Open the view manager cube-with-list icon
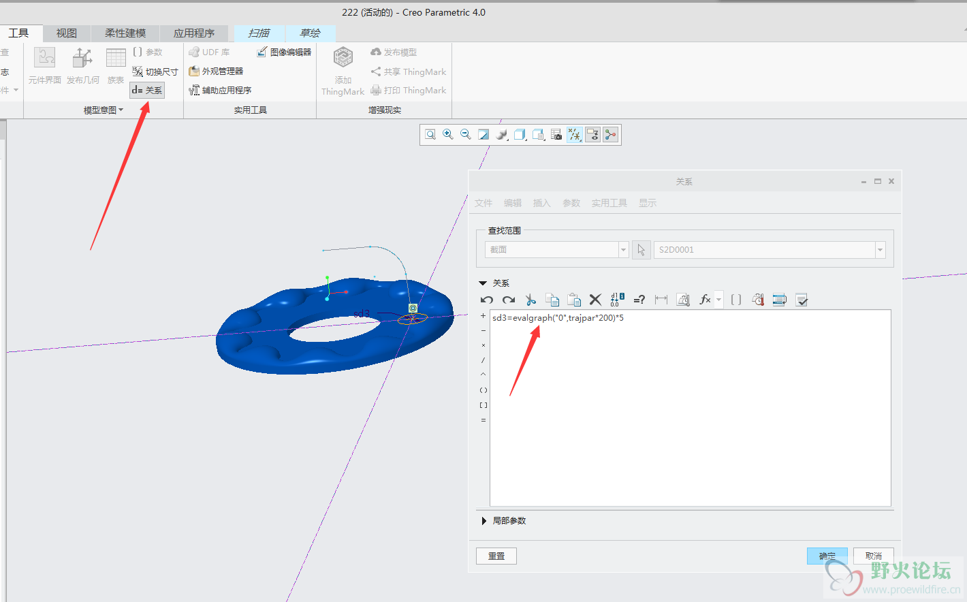The width and height of the screenshot is (967, 602). click(539, 135)
